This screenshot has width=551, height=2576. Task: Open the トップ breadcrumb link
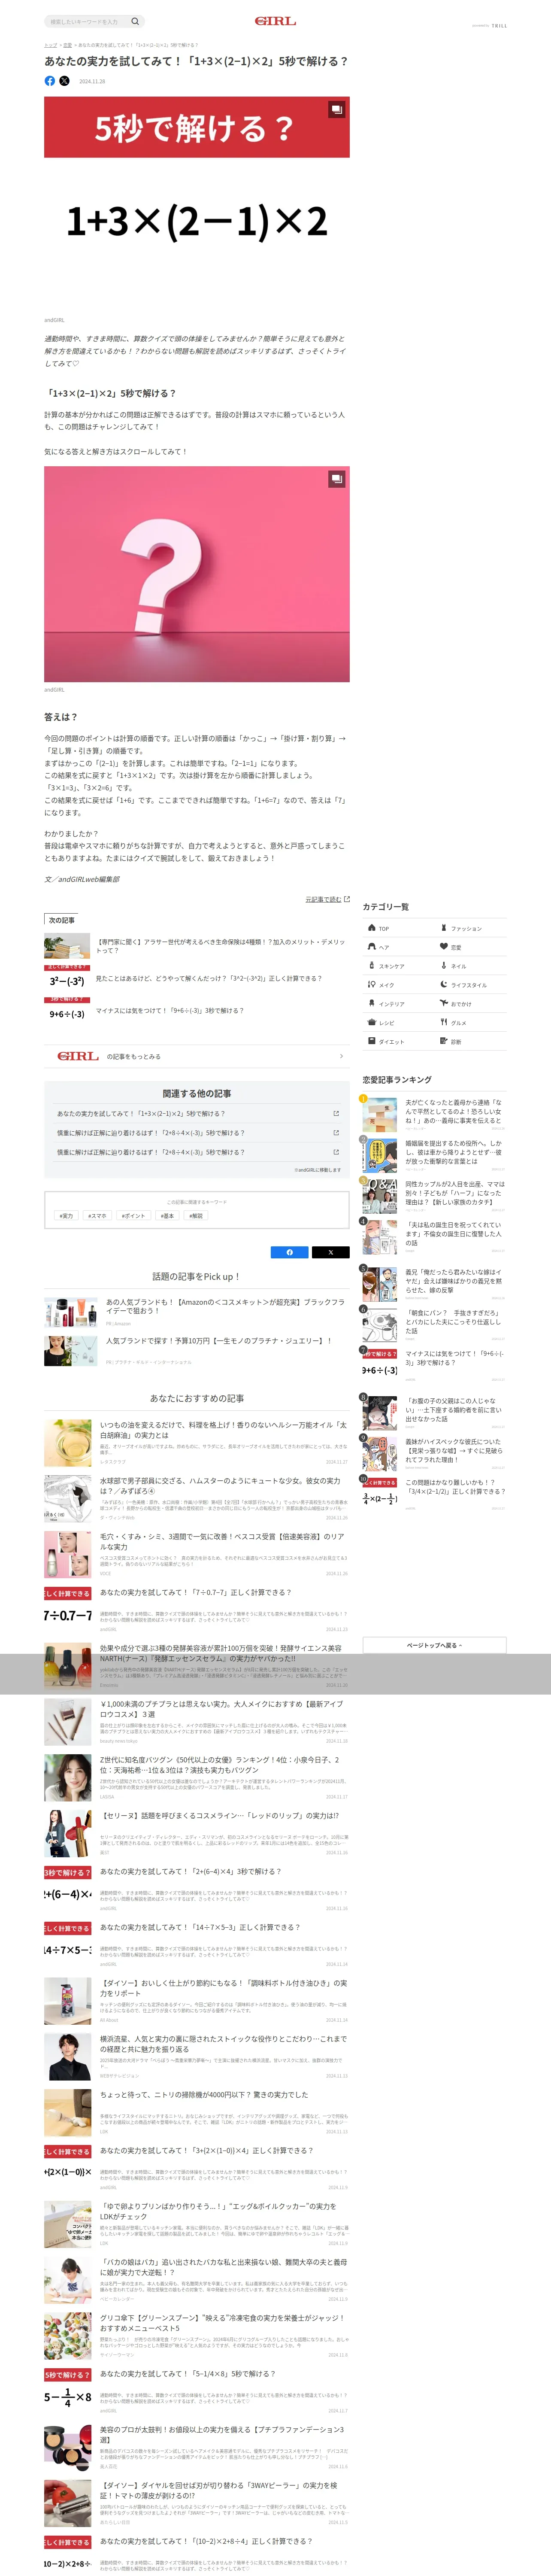(x=50, y=45)
